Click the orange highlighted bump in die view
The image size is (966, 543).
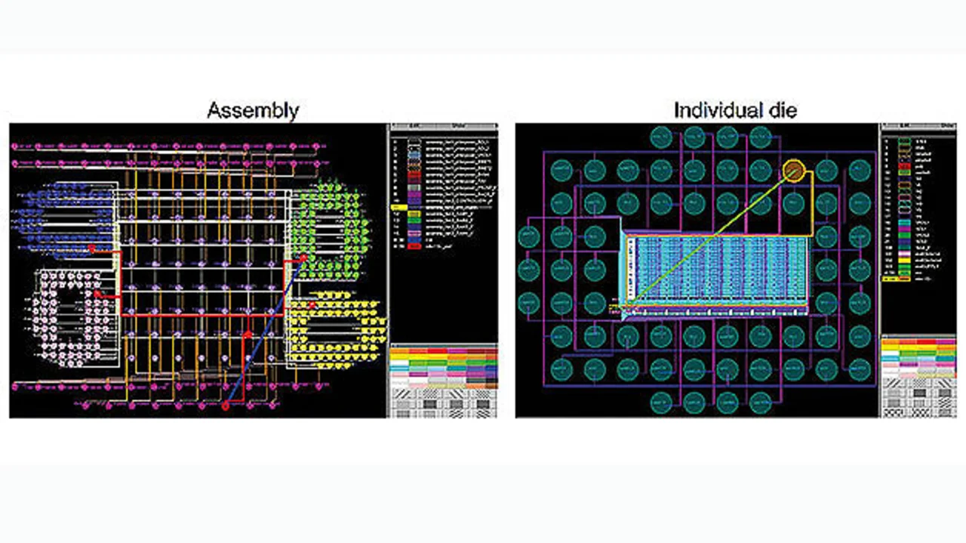pos(793,171)
